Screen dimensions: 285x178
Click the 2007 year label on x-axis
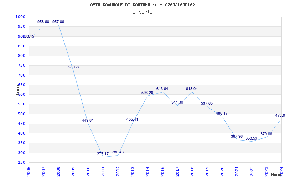click(x=43, y=171)
